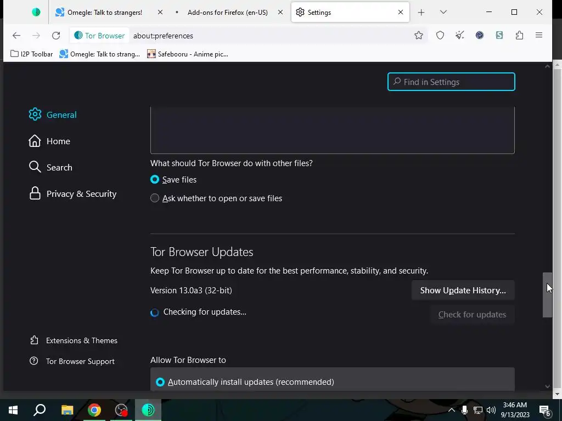Click the Version 13.0a3 (32-bit) text
The width and height of the screenshot is (562, 421).
point(191,291)
